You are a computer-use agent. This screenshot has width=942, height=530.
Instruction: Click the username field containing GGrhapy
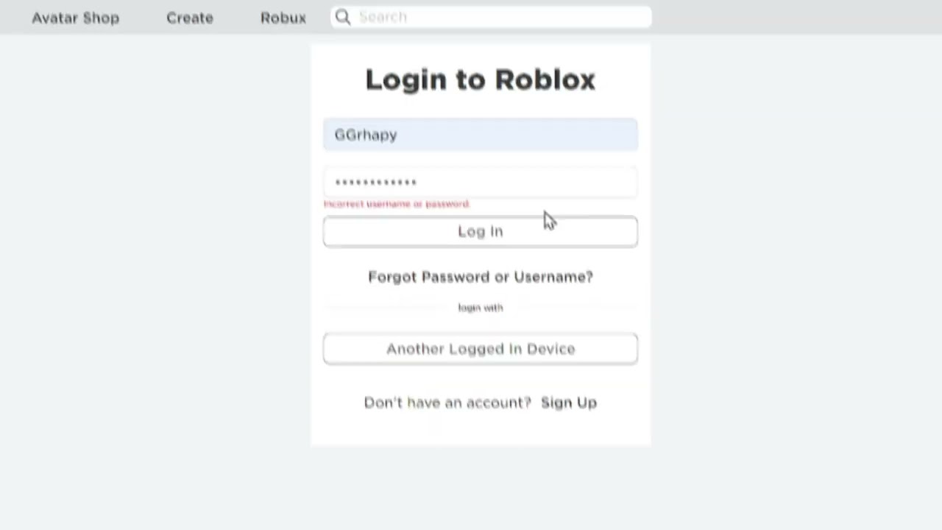[481, 135]
